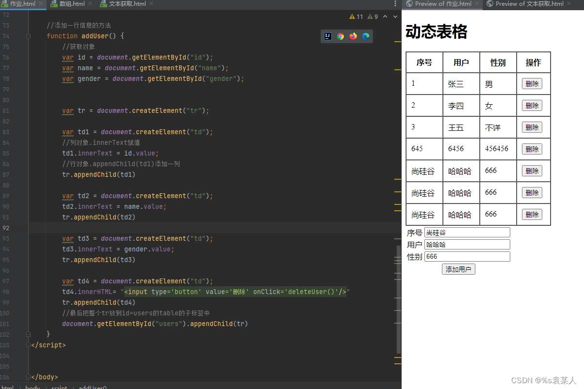This screenshot has width=584, height=389.
Task: Collapse fold marker at closing brace line 102
Action: pyautogui.click(x=28, y=334)
